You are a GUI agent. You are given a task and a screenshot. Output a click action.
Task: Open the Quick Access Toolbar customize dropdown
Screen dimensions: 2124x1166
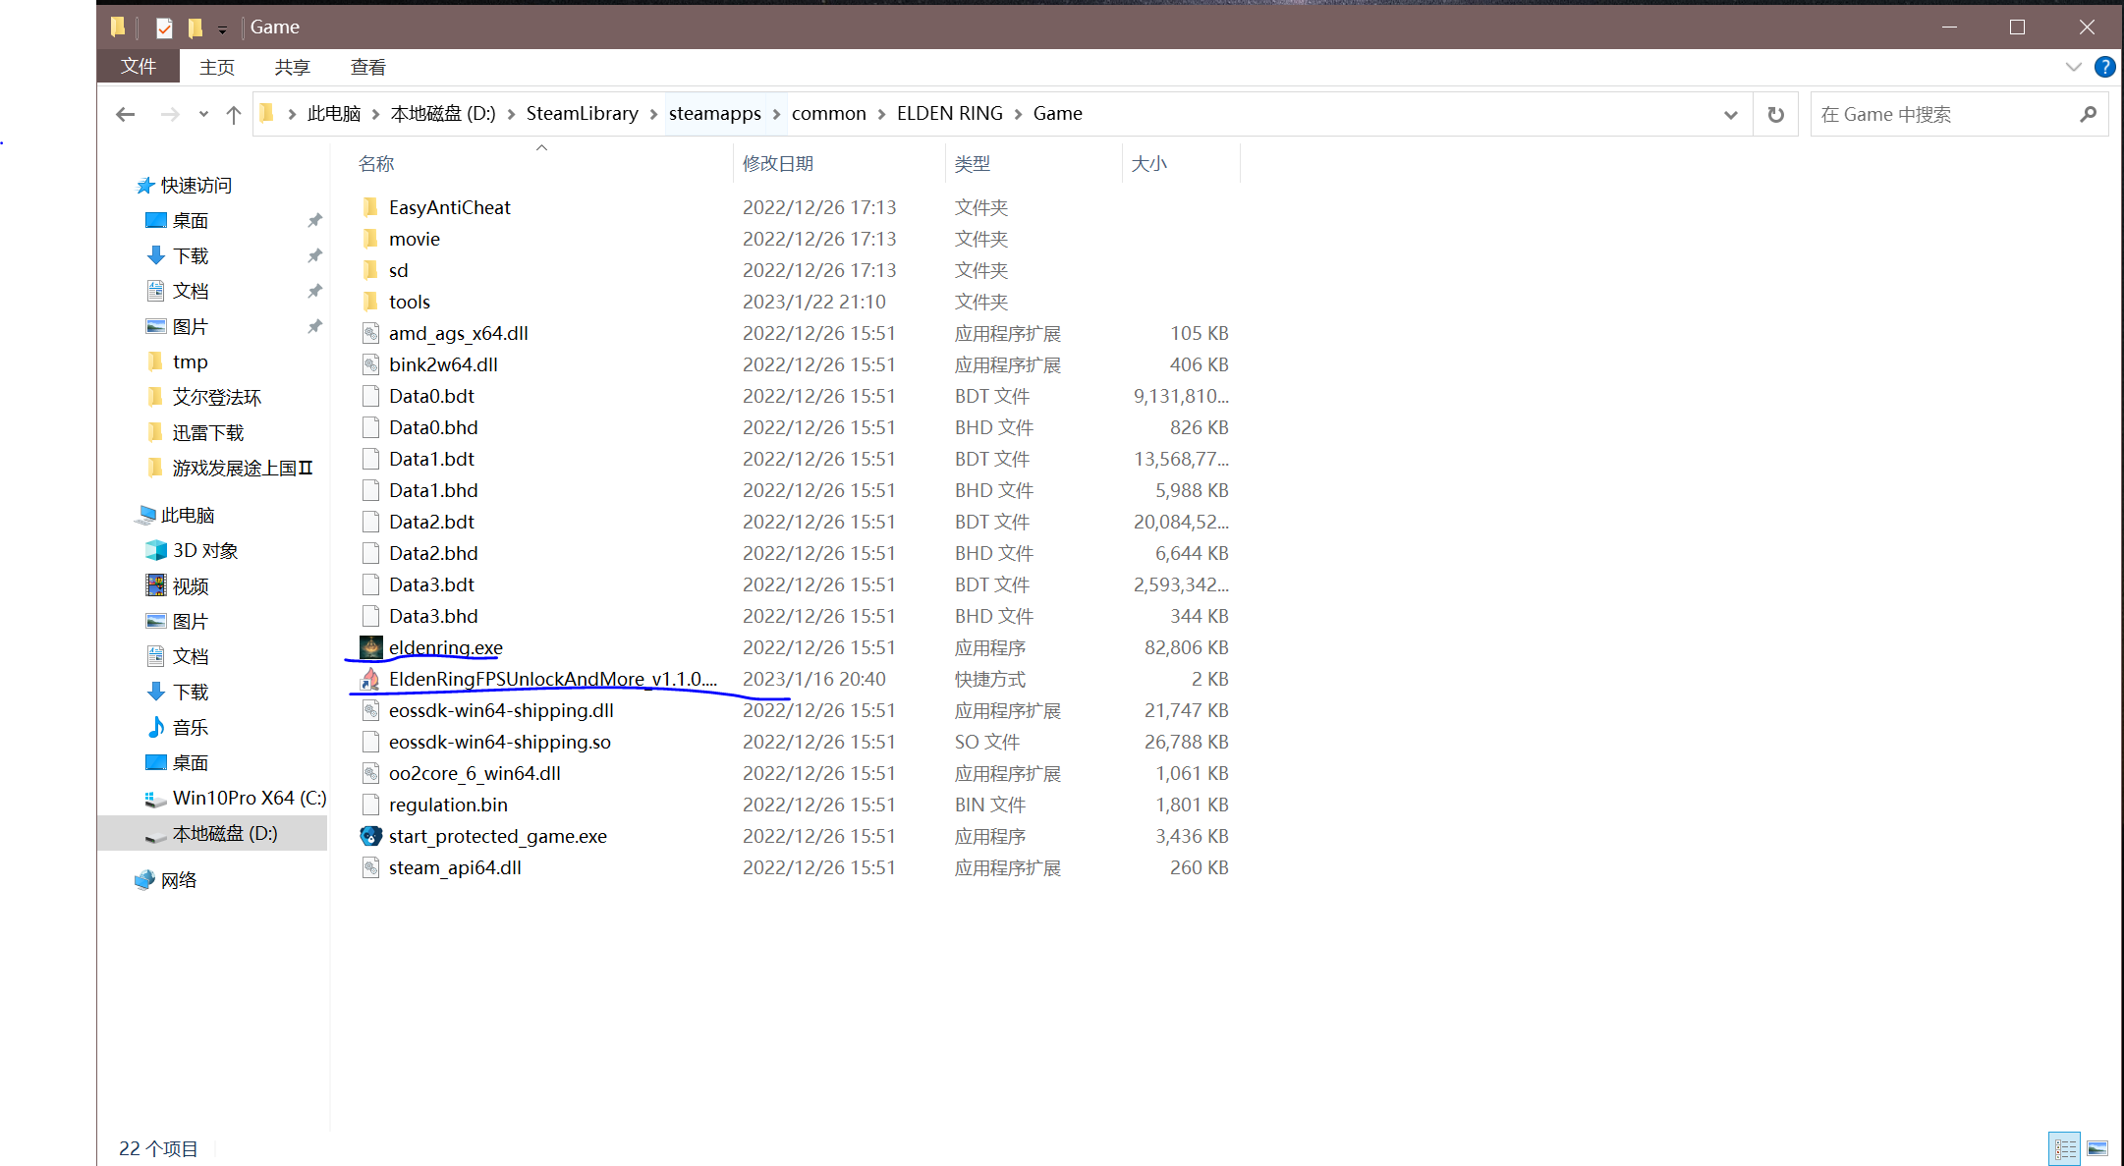tap(222, 29)
